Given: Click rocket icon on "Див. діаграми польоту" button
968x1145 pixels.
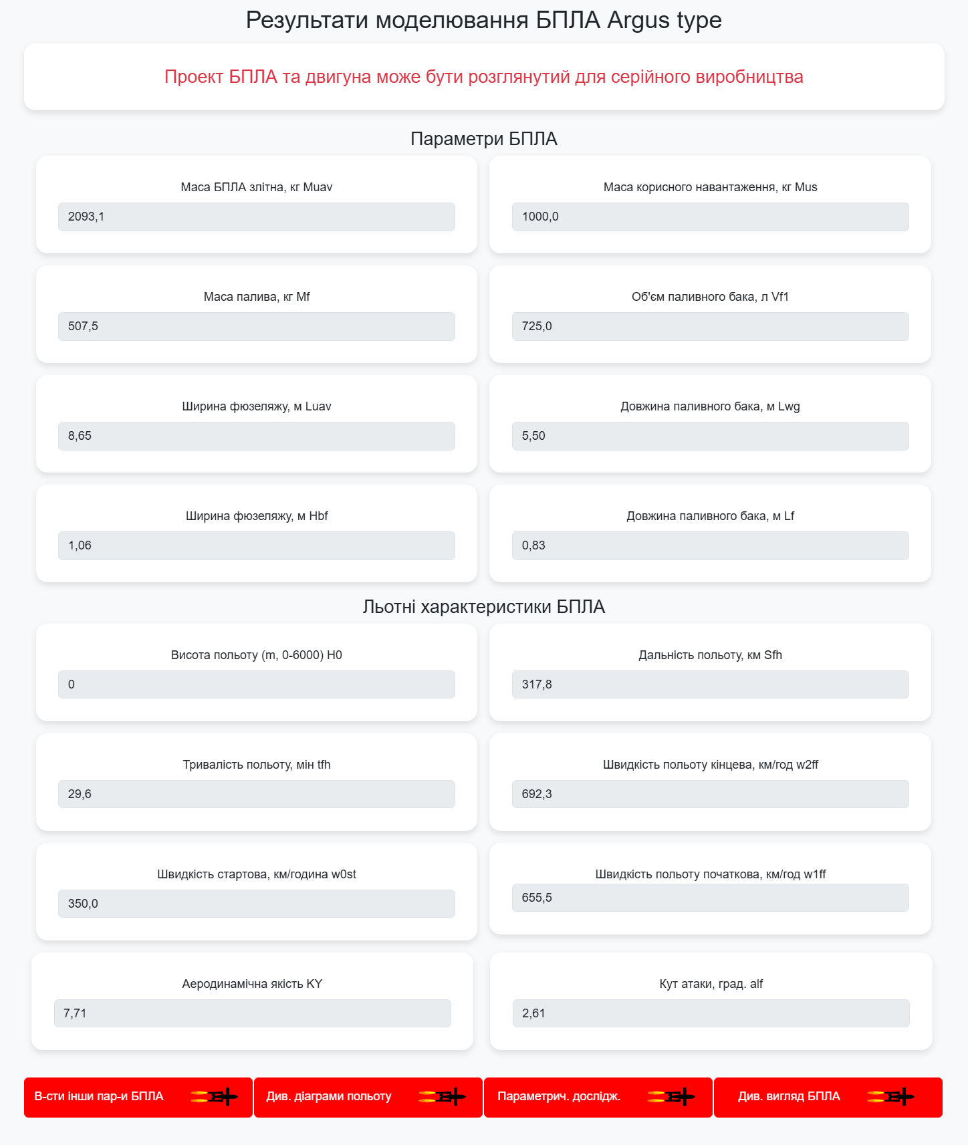Looking at the screenshot, I should coord(442,1097).
